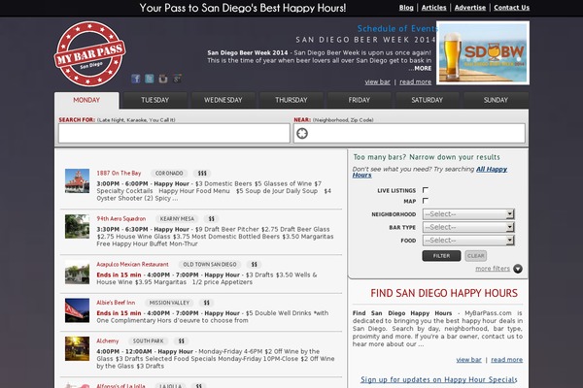The height and width of the screenshot is (388, 583).
Task: Switch to the Saturday tab
Action: (428, 100)
